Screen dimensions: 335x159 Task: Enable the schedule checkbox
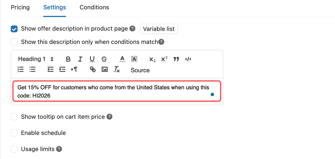pyautogui.click(x=14, y=133)
